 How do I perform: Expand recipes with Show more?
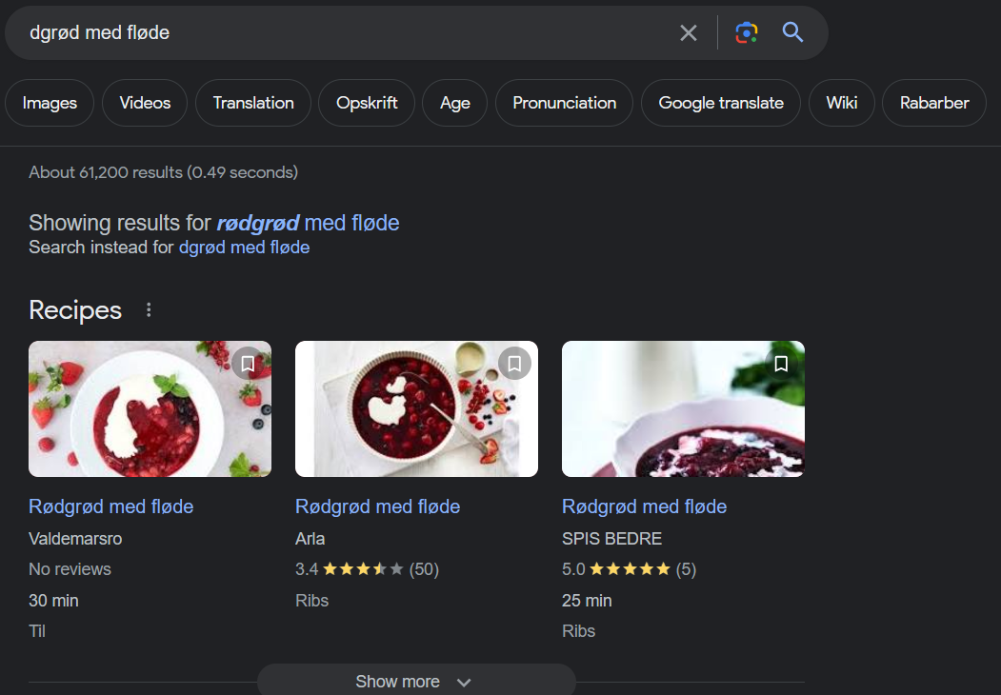(416, 681)
